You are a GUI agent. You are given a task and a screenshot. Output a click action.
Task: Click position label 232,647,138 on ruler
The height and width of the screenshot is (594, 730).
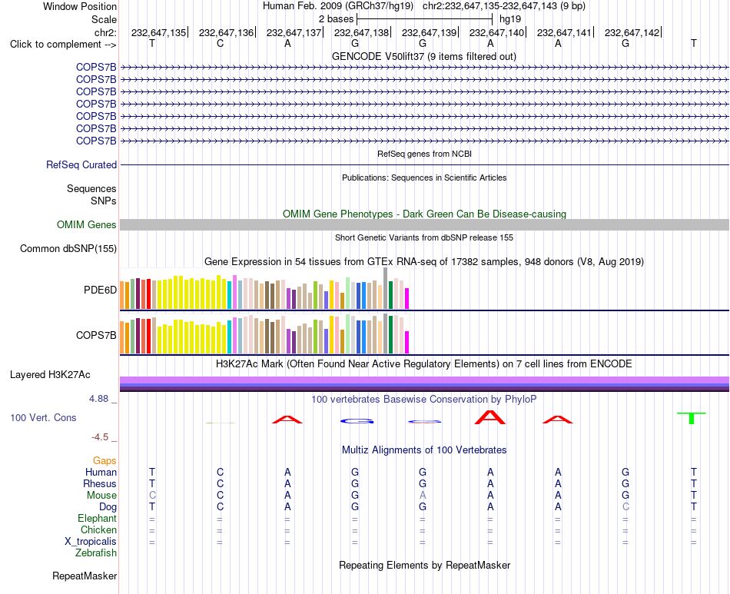[x=361, y=32]
